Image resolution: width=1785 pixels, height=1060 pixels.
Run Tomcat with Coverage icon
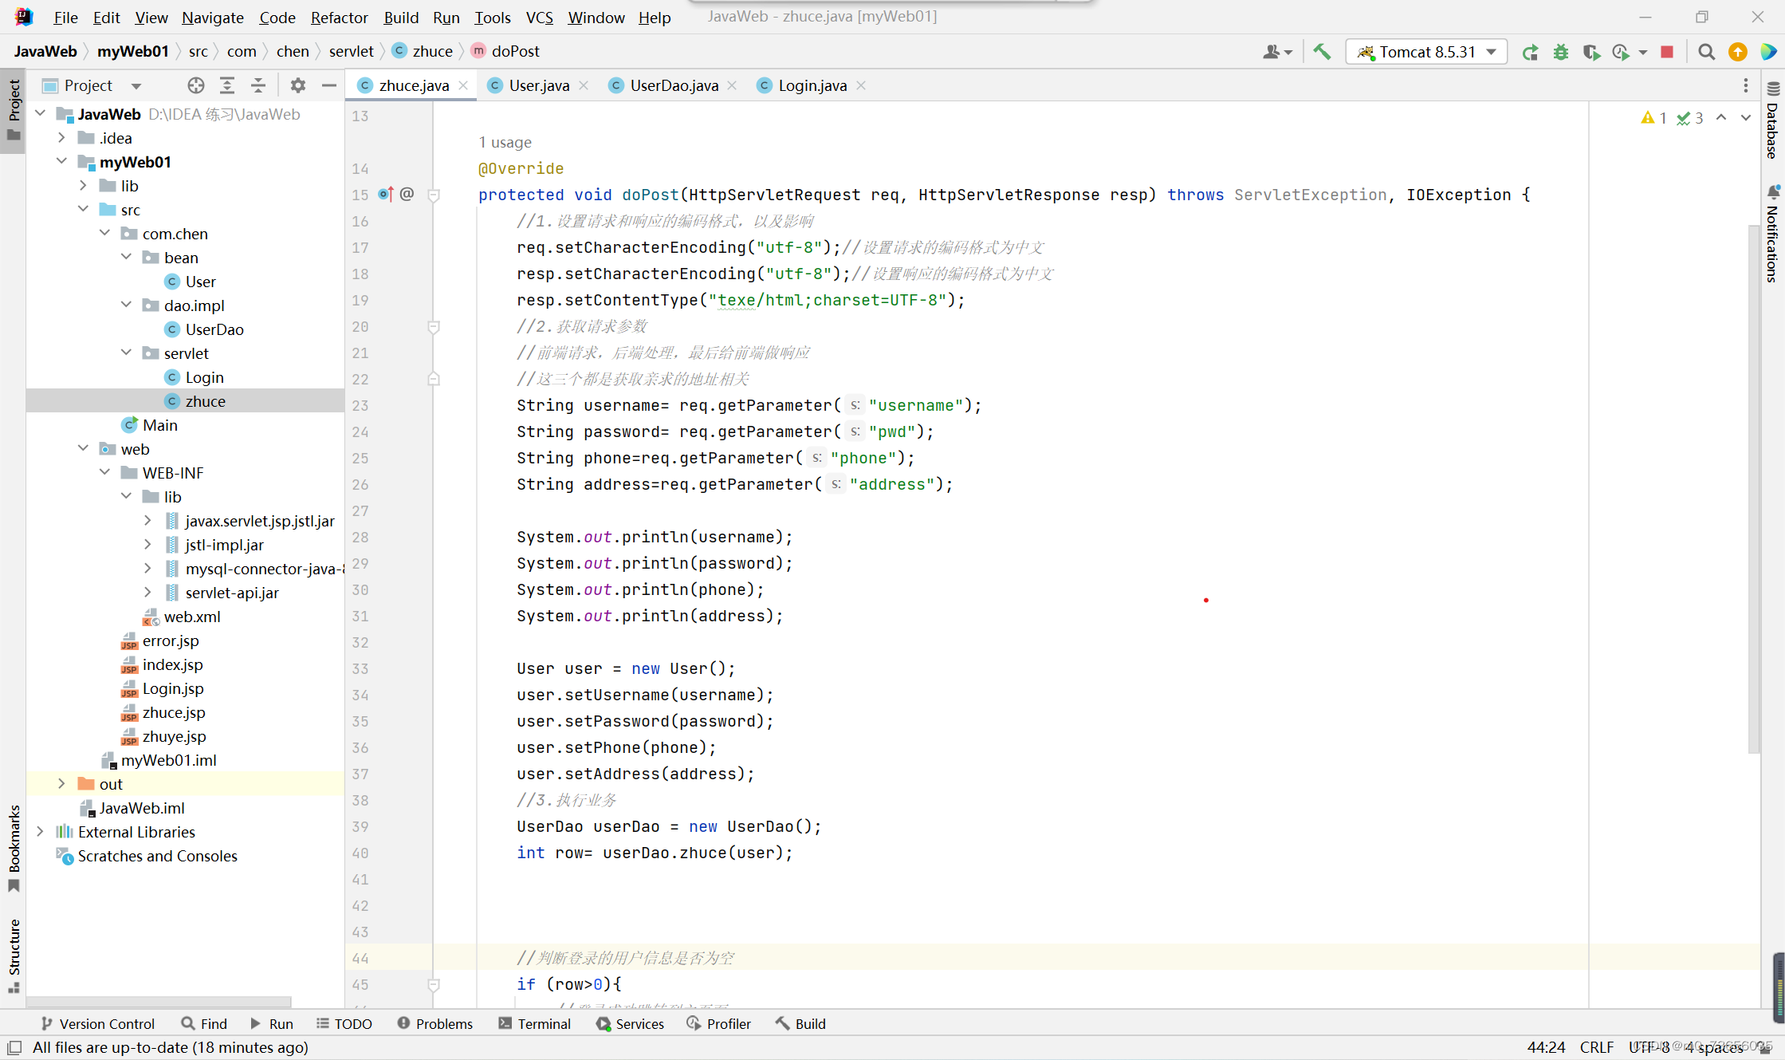(x=1590, y=51)
